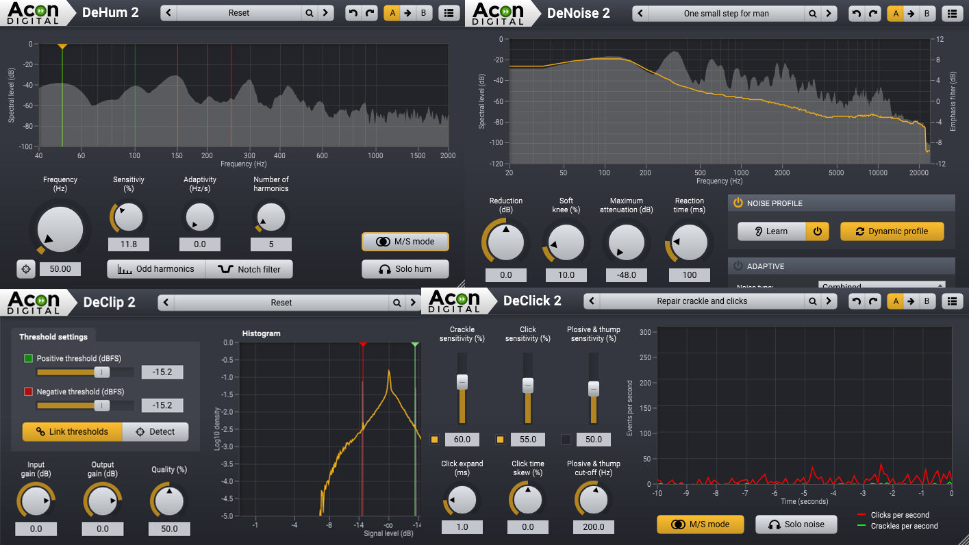Click the Reset preset name field in DeClip 2
The width and height of the screenshot is (969, 545).
(281, 301)
